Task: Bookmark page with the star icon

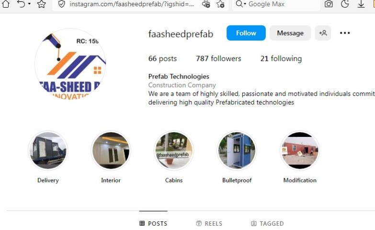Action: [x=41, y=4]
